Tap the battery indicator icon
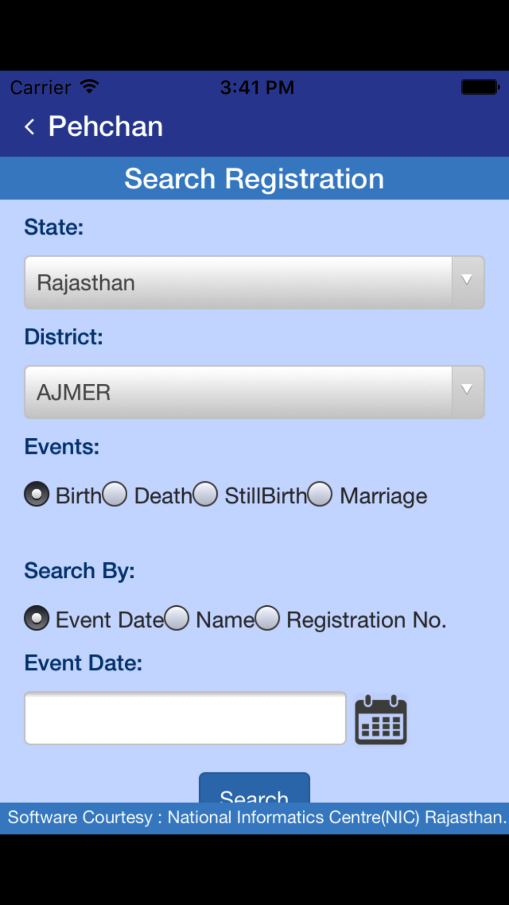The height and width of the screenshot is (905, 509). pos(480,87)
